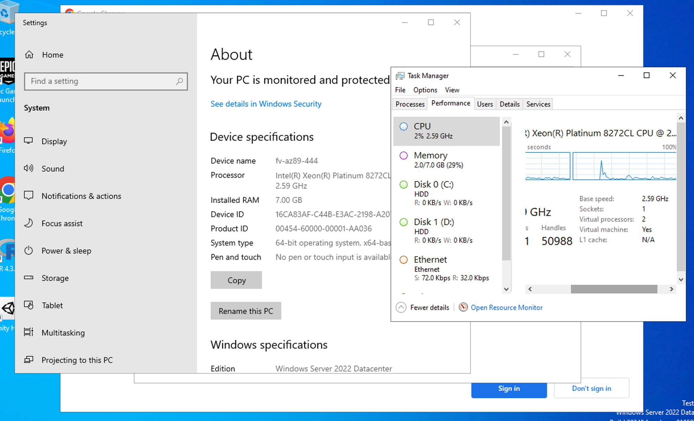Click the search magnifier in Find a setting

[179, 81]
